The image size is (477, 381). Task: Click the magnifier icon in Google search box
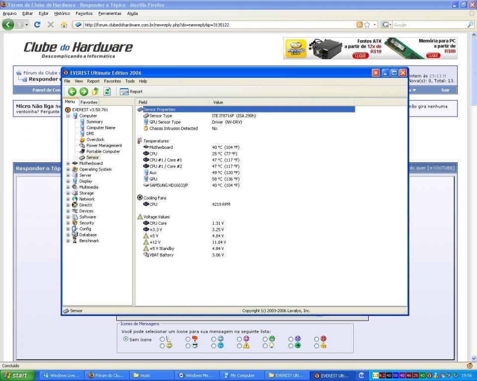click(x=470, y=25)
